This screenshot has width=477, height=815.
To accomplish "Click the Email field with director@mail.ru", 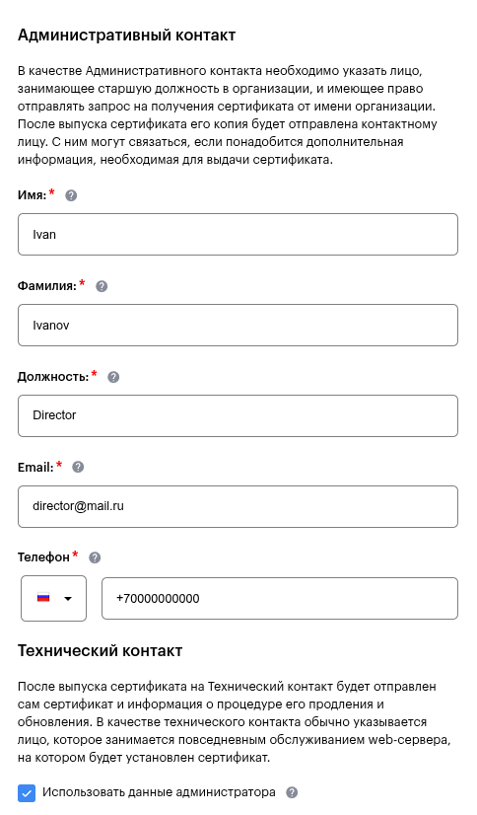I will point(238,506).
